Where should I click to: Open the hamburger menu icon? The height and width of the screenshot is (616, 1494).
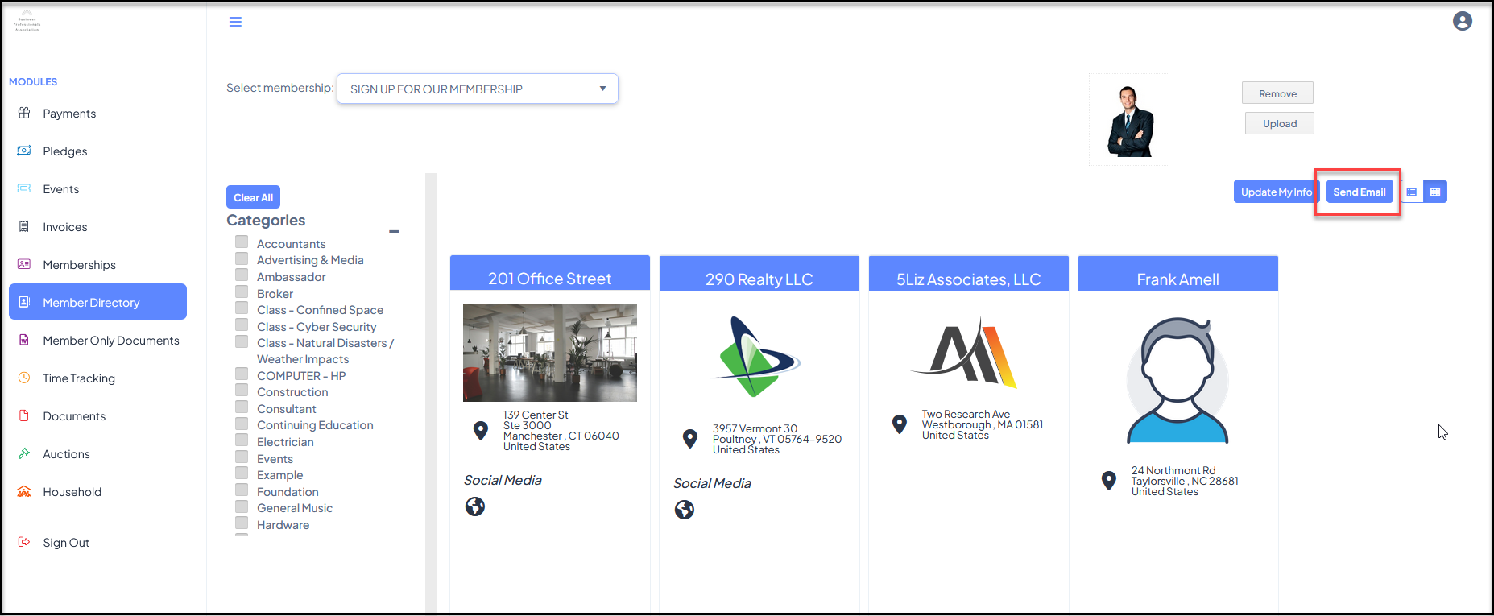click(235, 22)
